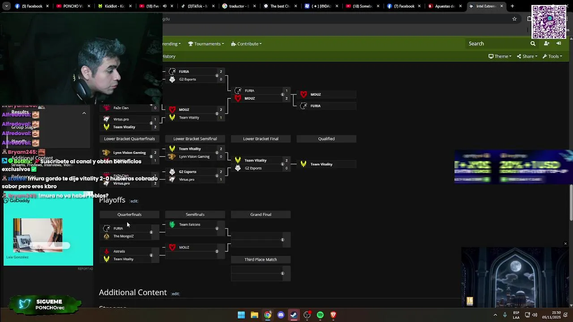The width and height of the screenshot is (573, 322).
Task: Expand the Tools dropdown
Action: pyautogui.click(x=552, y=56)
